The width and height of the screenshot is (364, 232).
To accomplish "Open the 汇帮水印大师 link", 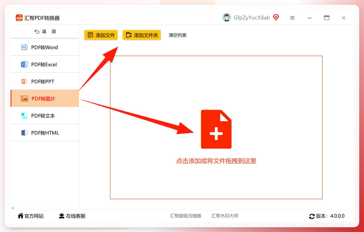I will click(225, 216).
